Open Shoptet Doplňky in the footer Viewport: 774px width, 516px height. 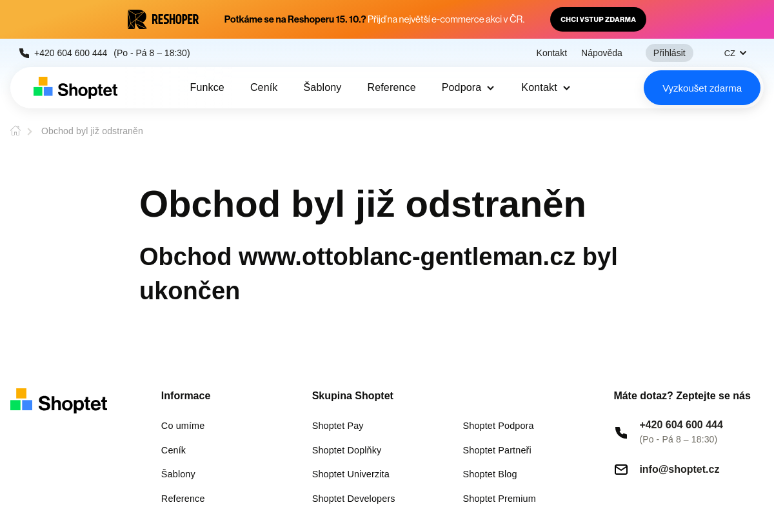coord(347,450)
